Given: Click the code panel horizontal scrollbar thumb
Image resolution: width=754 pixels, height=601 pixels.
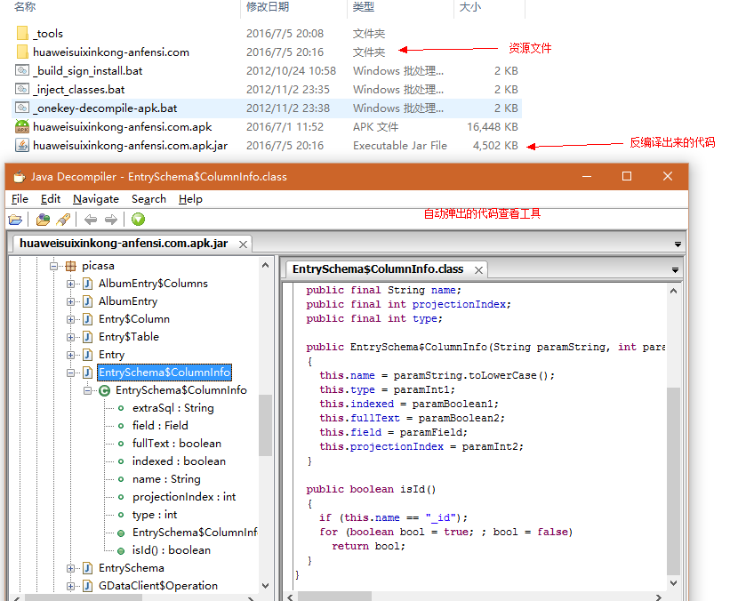Looking at the screenshot, I should 334,597.
